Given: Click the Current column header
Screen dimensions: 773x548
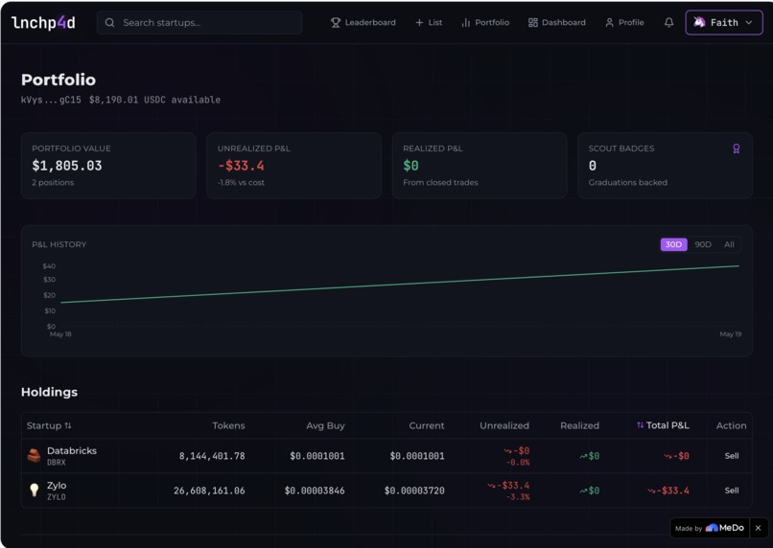Looking at the screenshot, I should tap(427, 426).
